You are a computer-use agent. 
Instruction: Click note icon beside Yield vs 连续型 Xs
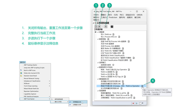point(116,72)
